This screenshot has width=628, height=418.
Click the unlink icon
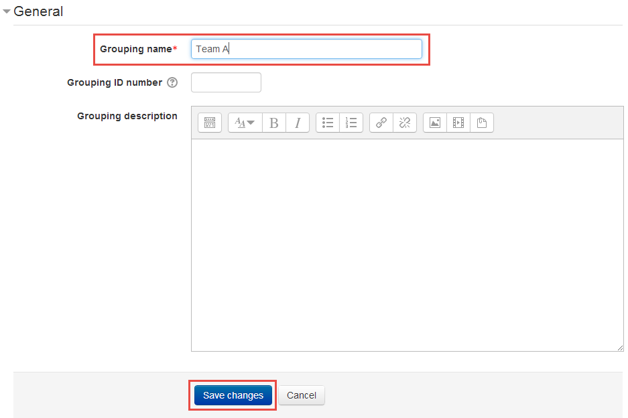tap(404, 123)
